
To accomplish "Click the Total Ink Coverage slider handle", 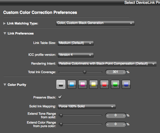I will pos(84,72).
